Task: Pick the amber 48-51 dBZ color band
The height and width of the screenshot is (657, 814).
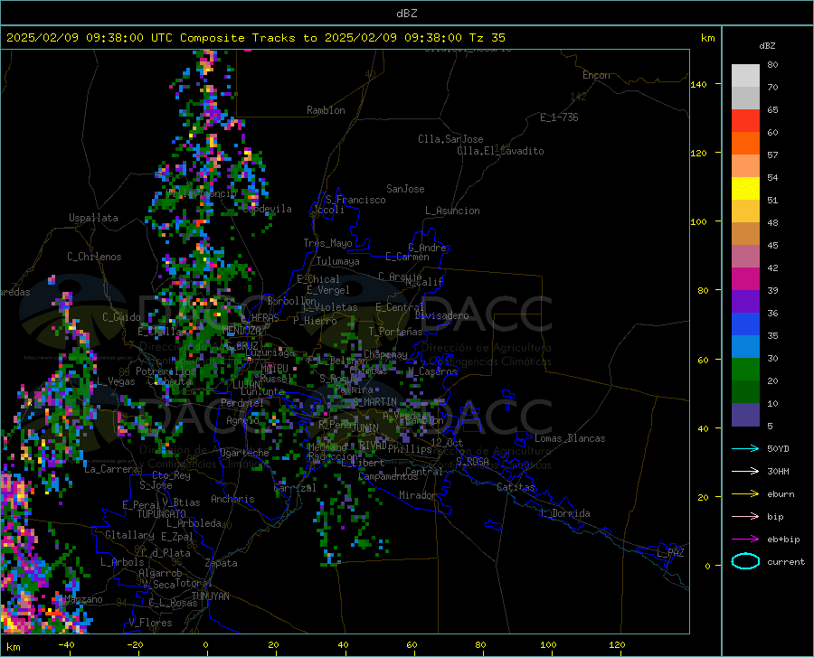Action: click(745, 211)
